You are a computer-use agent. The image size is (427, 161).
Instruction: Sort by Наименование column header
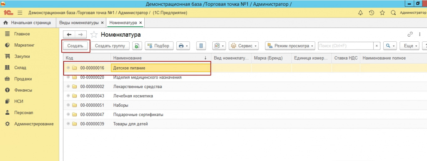[x=161, y=58]
